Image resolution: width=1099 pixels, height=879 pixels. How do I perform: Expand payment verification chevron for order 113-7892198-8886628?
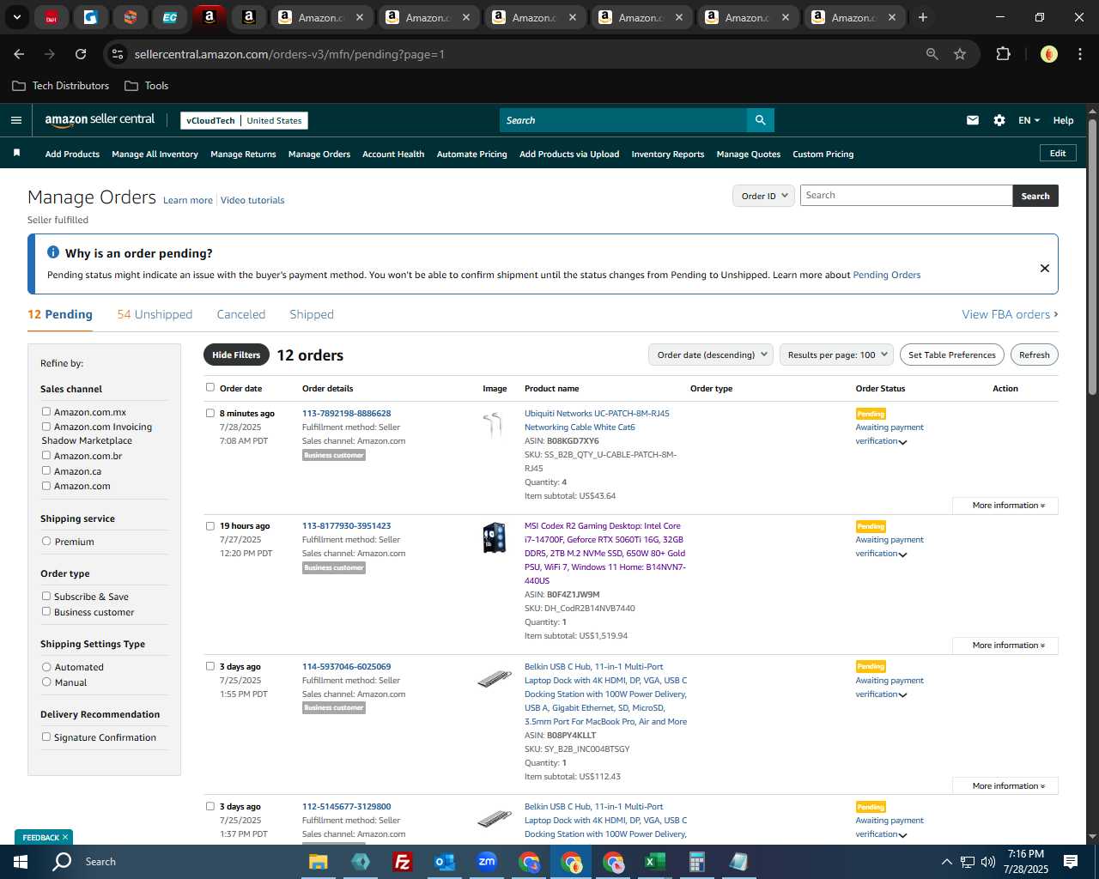coord(903,442)
